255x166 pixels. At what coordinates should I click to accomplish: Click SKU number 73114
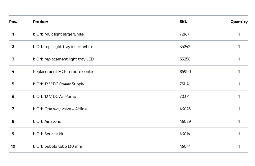pyautogui.click(x=184, y=84)
